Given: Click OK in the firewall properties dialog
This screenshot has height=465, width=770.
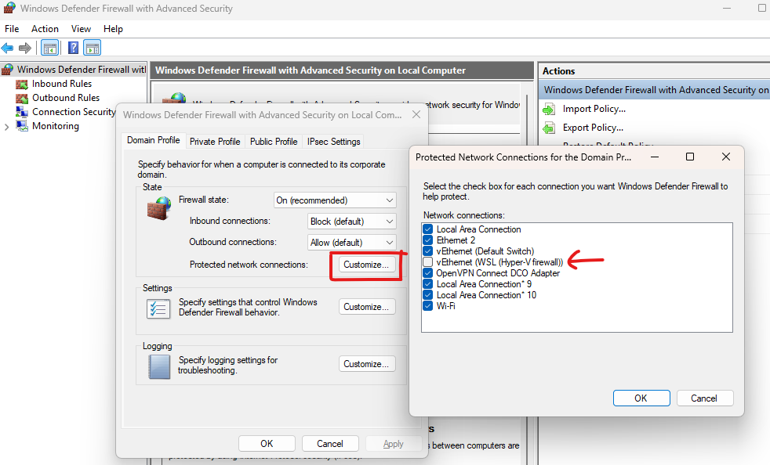Looking at the screenshot, I should click(x=267, y=444).
